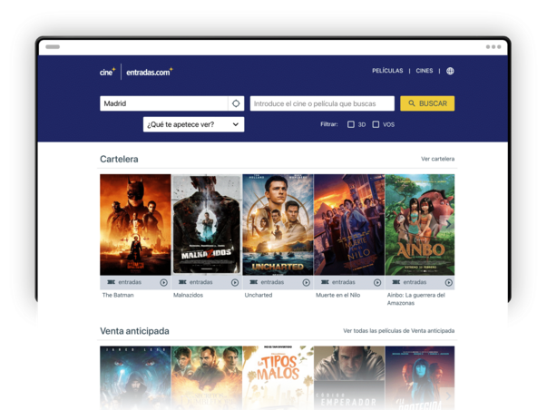
Task: Open Ainbo: La guerrera del Amazonas title
Action: (415, 299)
